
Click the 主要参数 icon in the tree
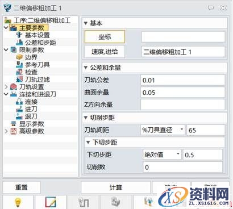(14, 28)
